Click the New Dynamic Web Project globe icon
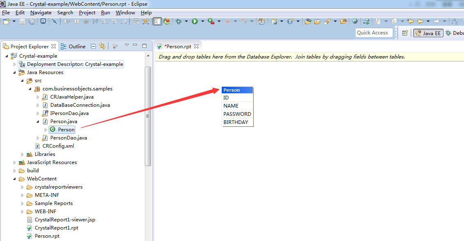 pyautogui.click(x=274, y=21)
